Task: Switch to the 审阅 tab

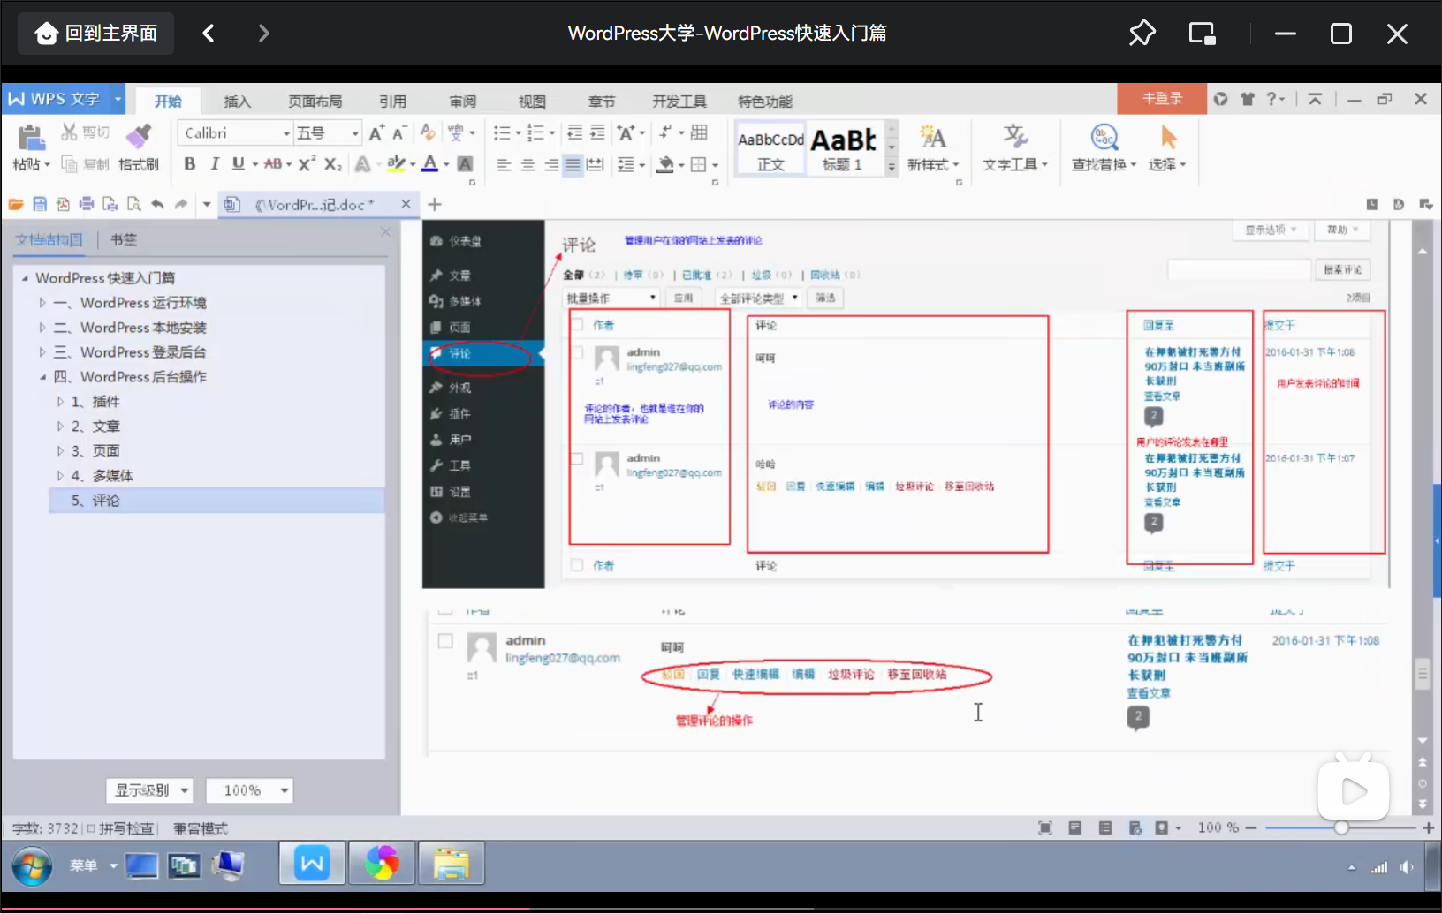Action: [462, 102]
